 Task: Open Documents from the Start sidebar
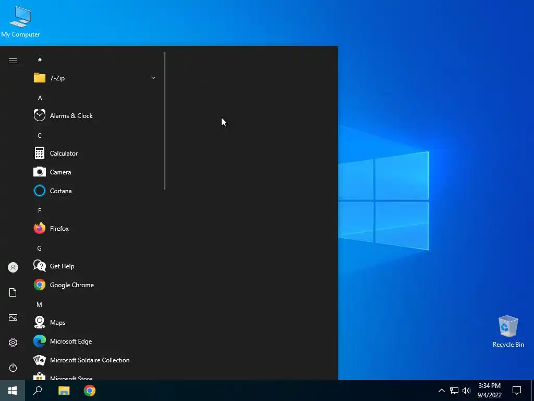click(13, 292)
